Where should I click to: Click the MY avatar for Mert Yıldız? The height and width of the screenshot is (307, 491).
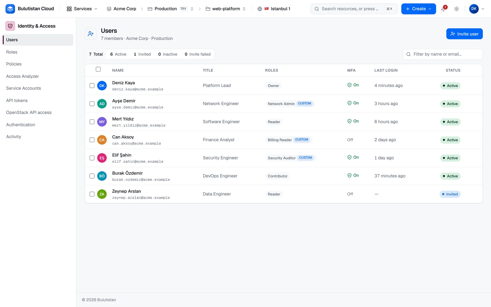point(102,122)
